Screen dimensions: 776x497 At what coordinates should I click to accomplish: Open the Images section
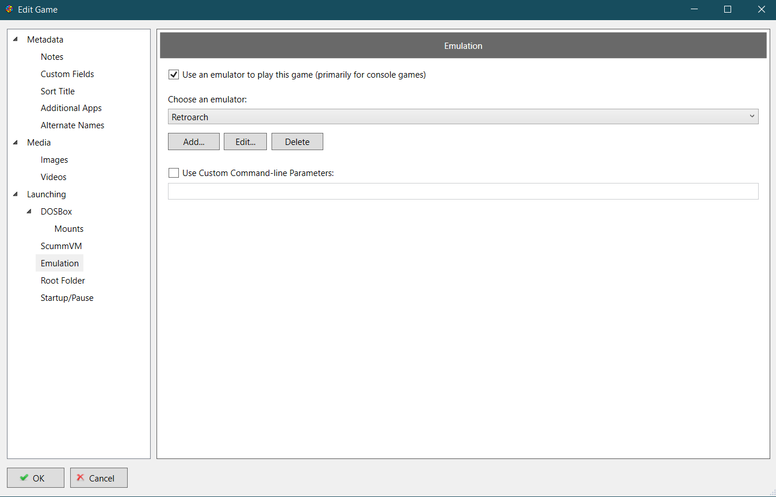point(54,160)
